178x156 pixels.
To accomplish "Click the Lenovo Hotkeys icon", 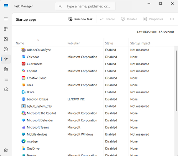I will (x=23, y=99).
